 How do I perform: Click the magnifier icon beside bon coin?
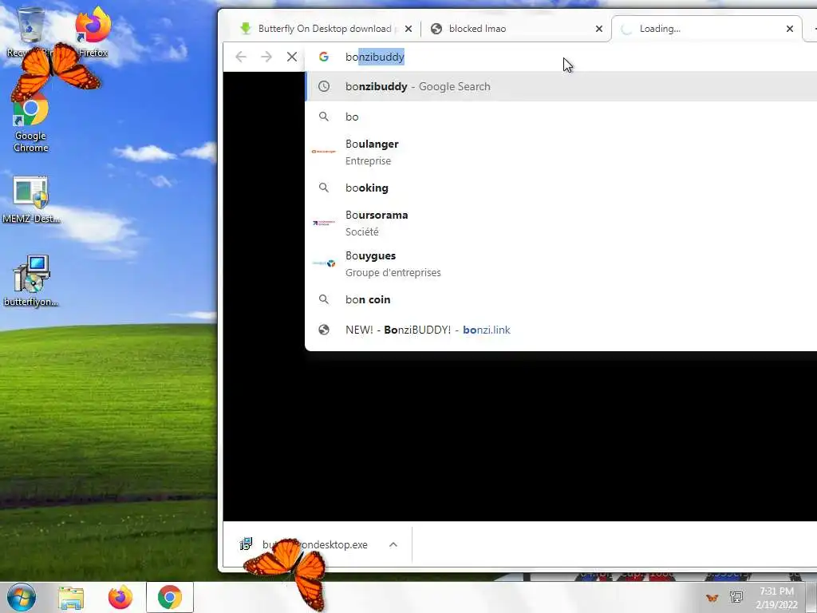(324, 300)
